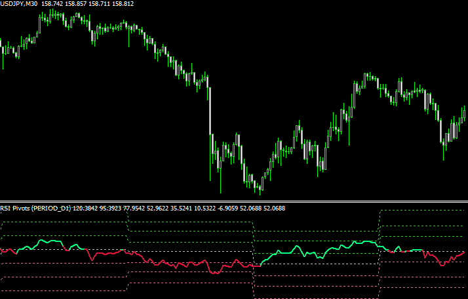Click the rightmost candle on the price chart

[465, 113]
